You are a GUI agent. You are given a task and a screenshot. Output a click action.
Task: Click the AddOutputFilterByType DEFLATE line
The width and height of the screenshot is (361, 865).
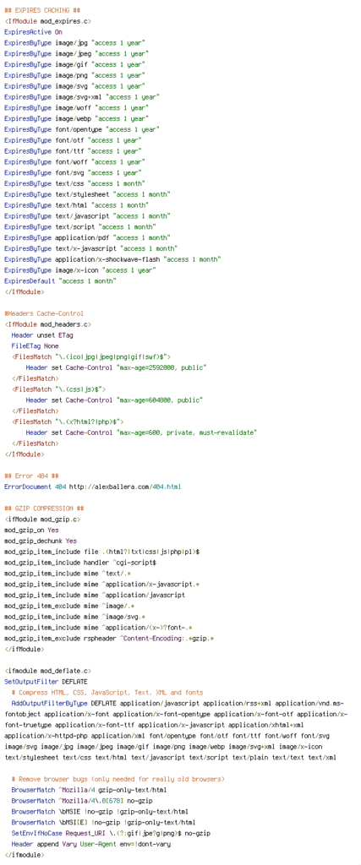pyautogui.click(x=178, y=703)
